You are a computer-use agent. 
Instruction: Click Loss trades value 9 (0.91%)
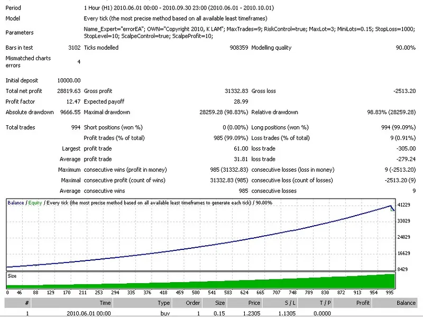pos(403,138)
